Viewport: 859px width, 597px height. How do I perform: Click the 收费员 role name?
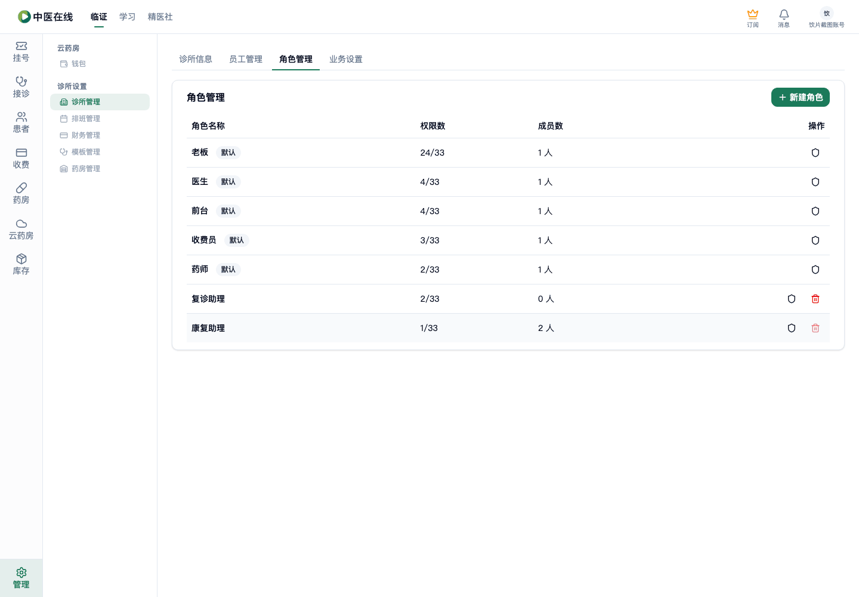pos(204,240)
